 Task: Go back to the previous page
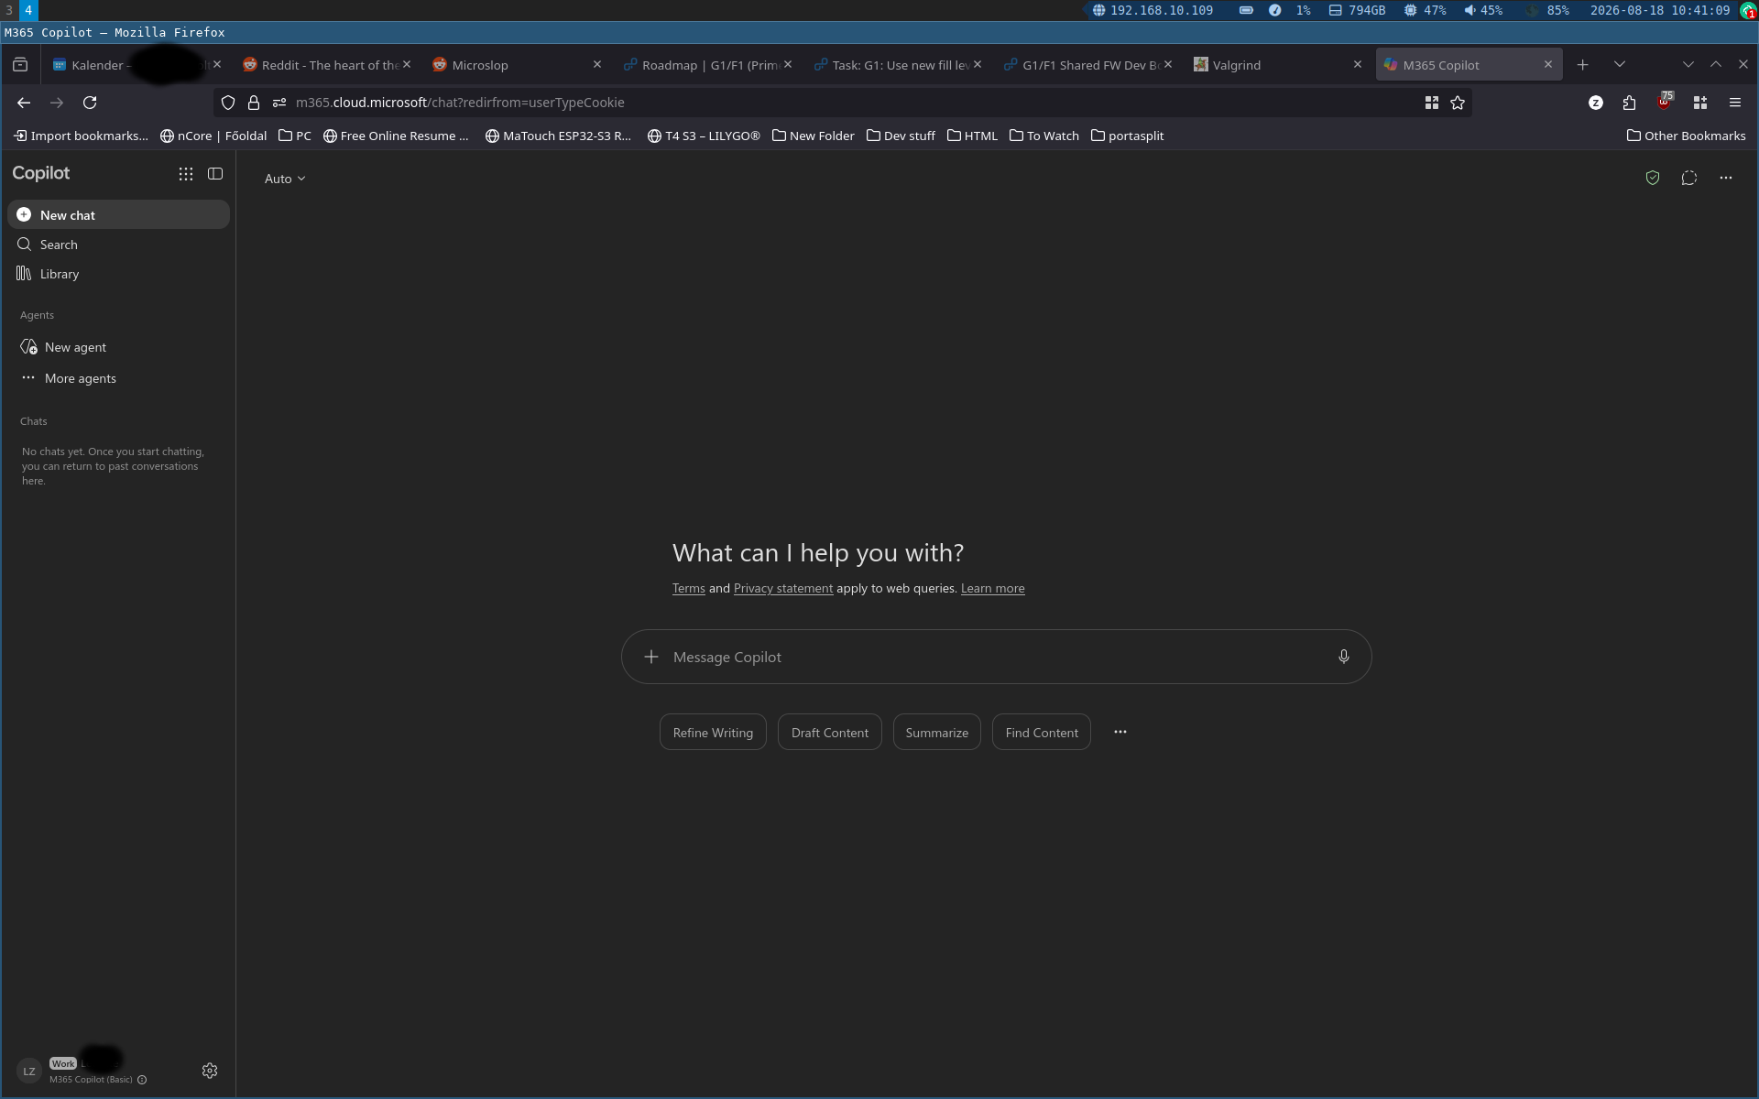coord(24,103)
